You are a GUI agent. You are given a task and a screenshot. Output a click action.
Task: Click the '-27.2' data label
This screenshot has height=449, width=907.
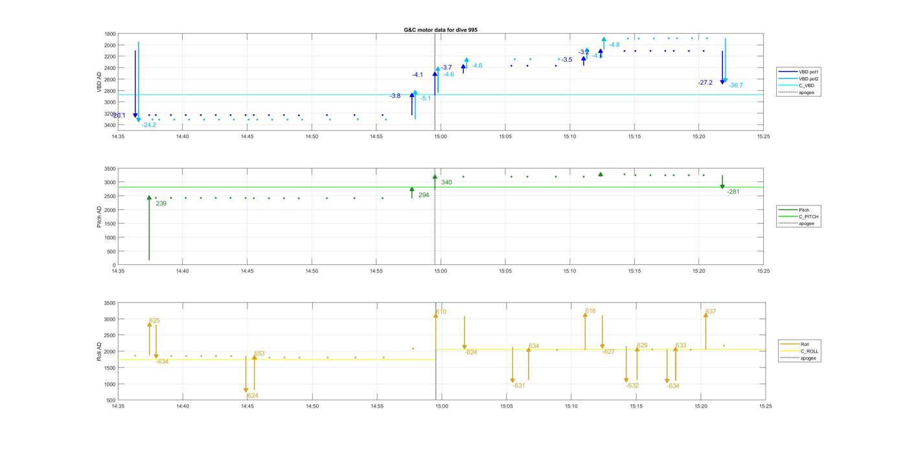tap(705, 83)
